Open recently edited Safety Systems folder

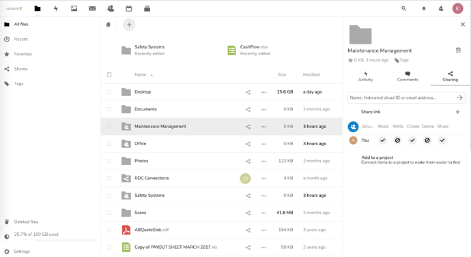(x=143, y=50)
